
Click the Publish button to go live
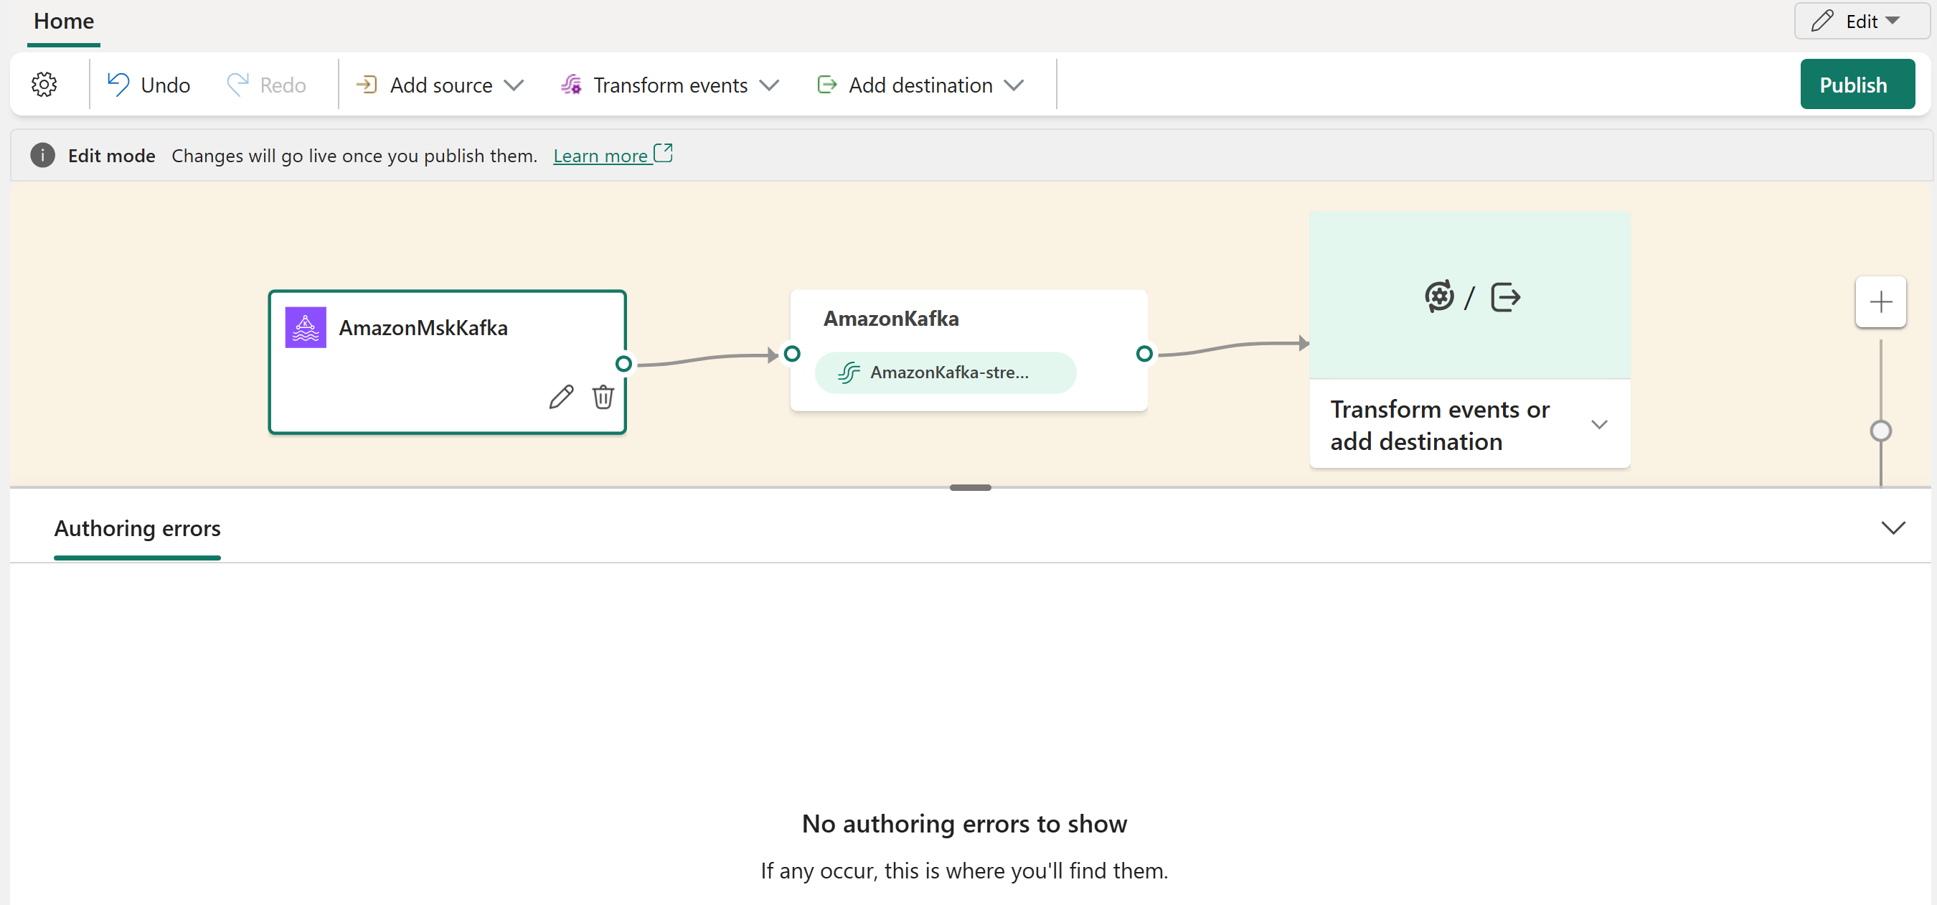point(1853,84)
